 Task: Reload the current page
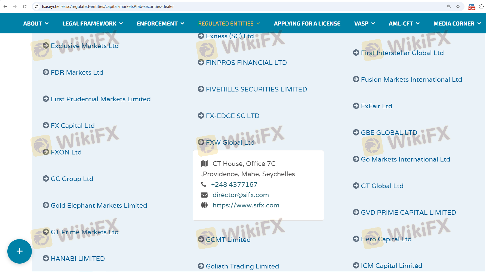point(25,7)
